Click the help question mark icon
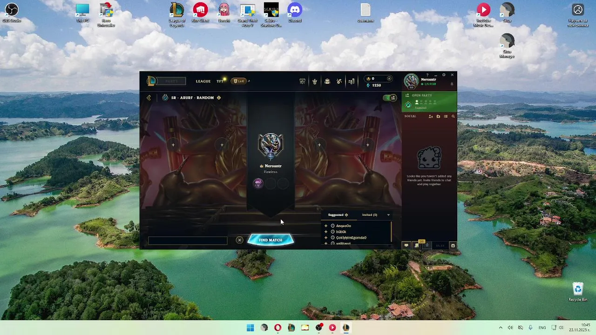The height and width of the screenshot is (335, 596). pos(427,75)
